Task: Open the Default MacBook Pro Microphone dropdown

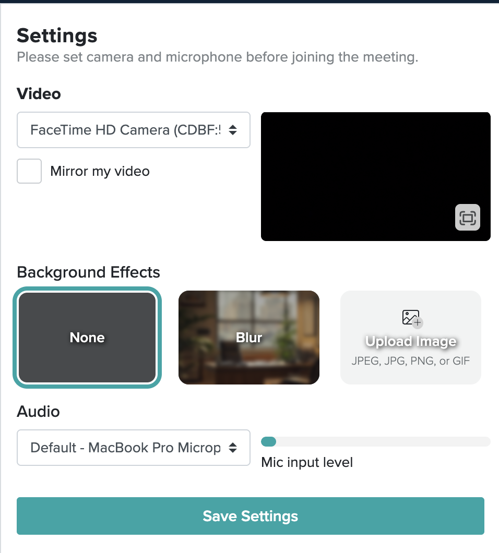Action: tap(134, 448)
